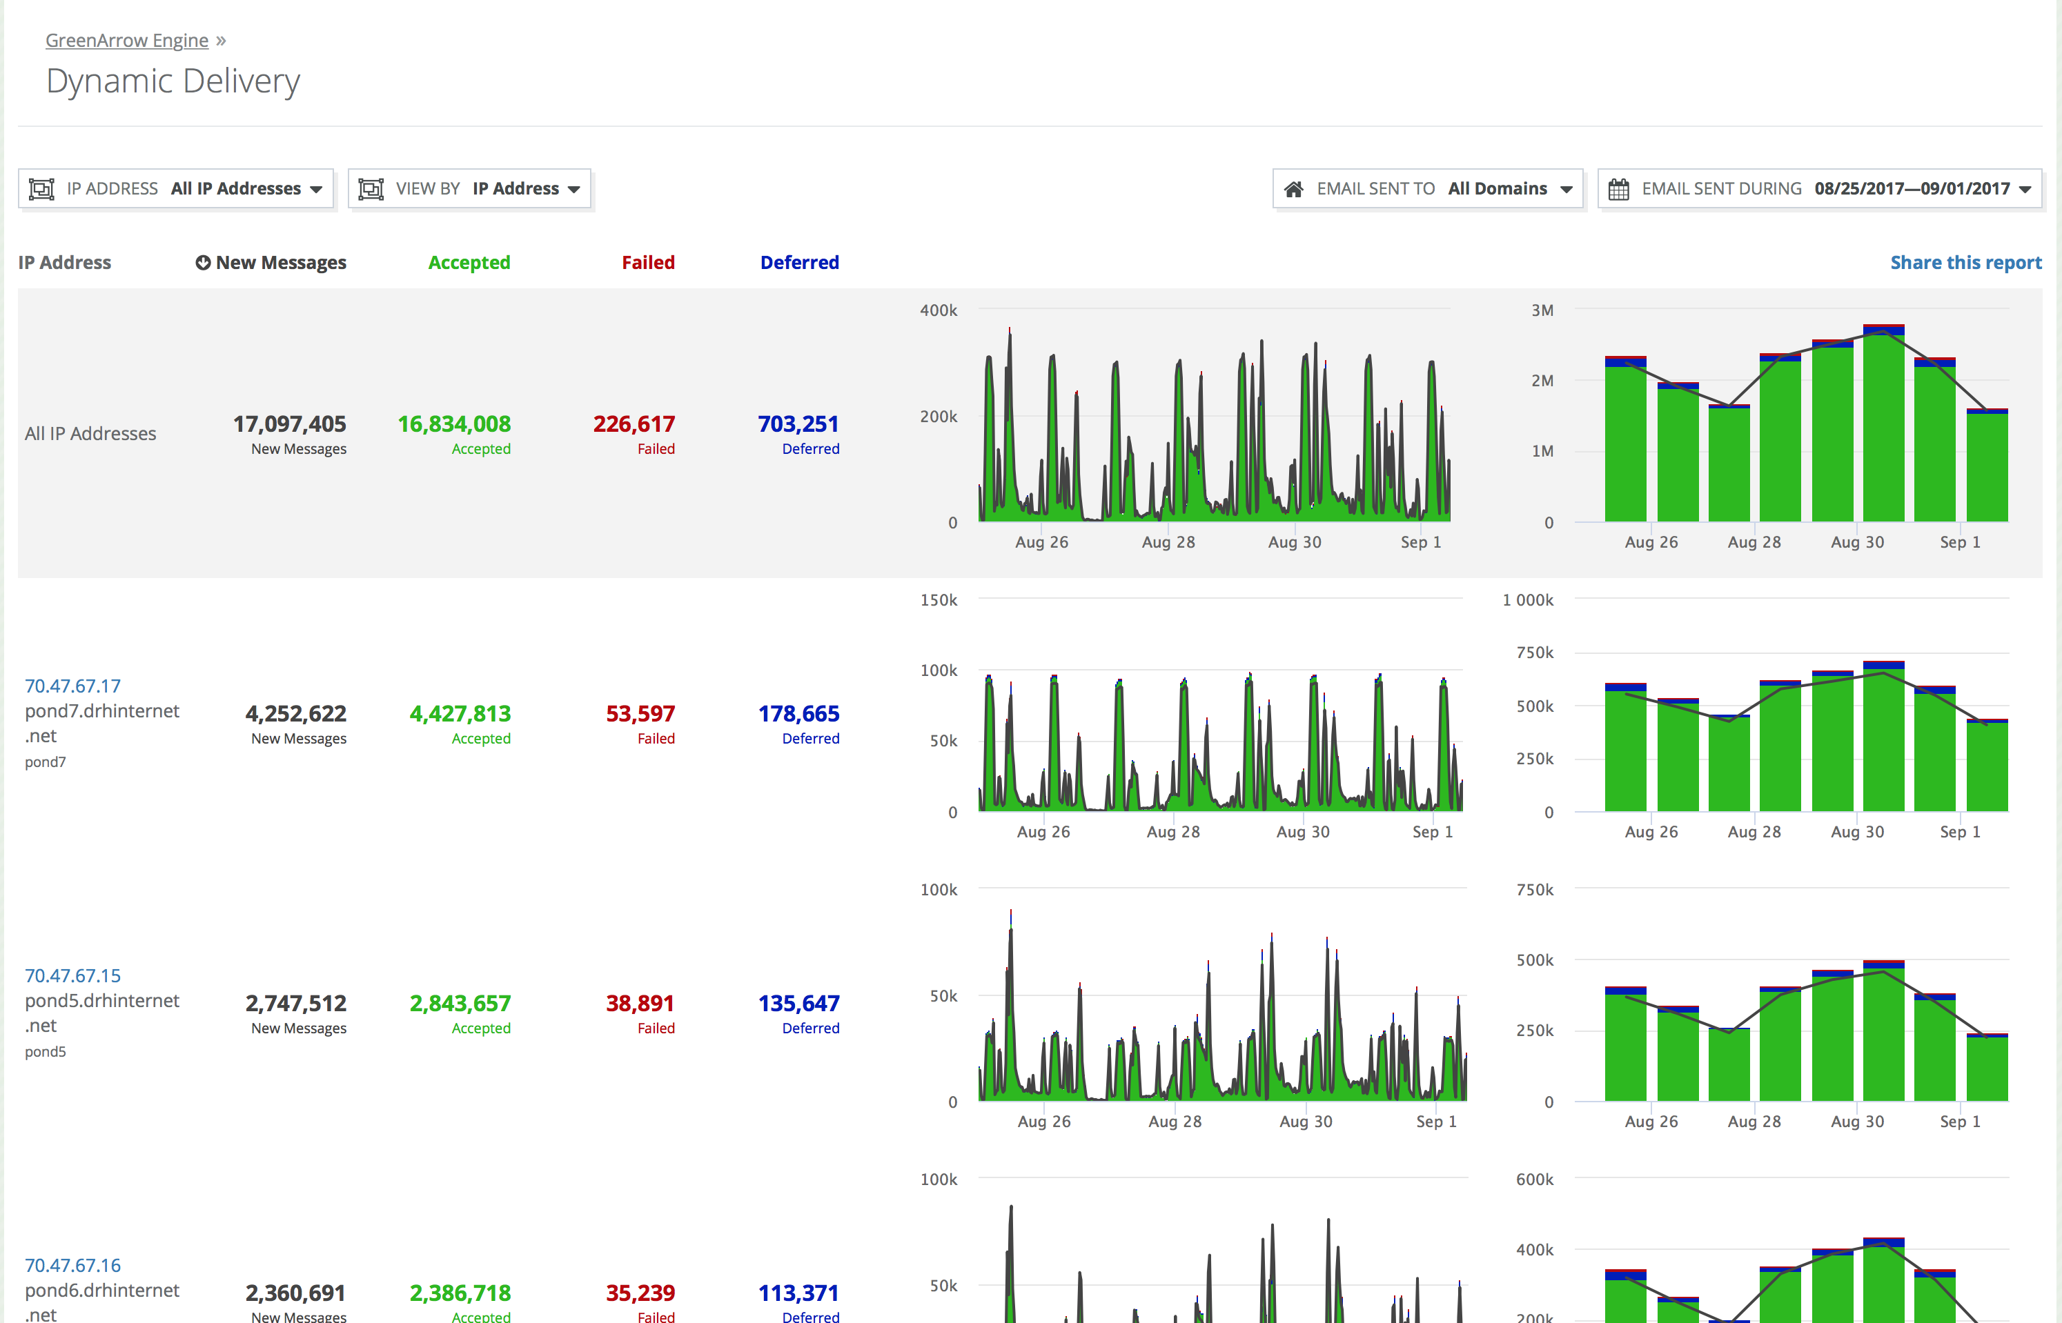The width and height of the screenshot is (2062, 1323).
Task: Follow the GreenArrow Engine breadcrumb link
Action: coord(127,41)
